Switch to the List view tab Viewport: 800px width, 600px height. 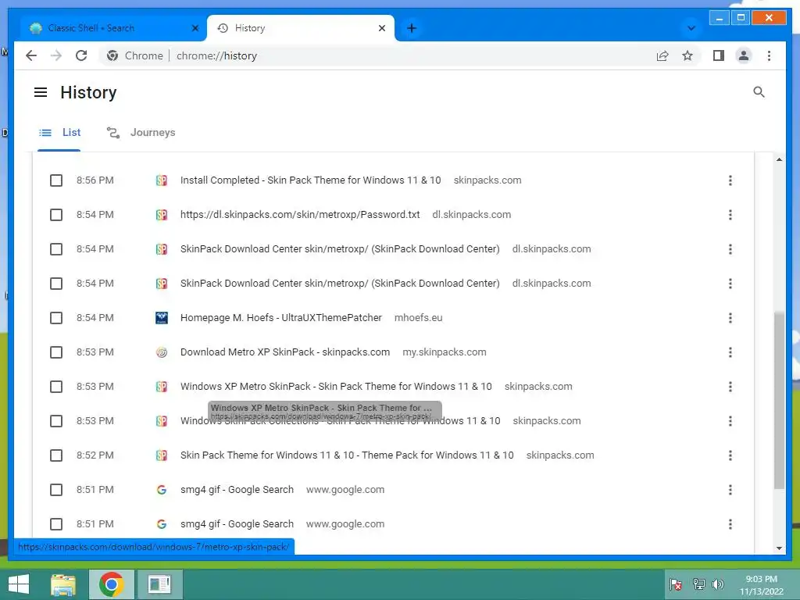tap(59, 133)
